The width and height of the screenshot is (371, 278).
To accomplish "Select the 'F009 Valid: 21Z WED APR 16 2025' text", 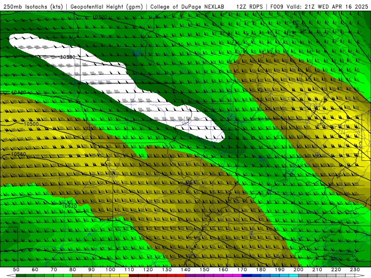I will (319, 7).
